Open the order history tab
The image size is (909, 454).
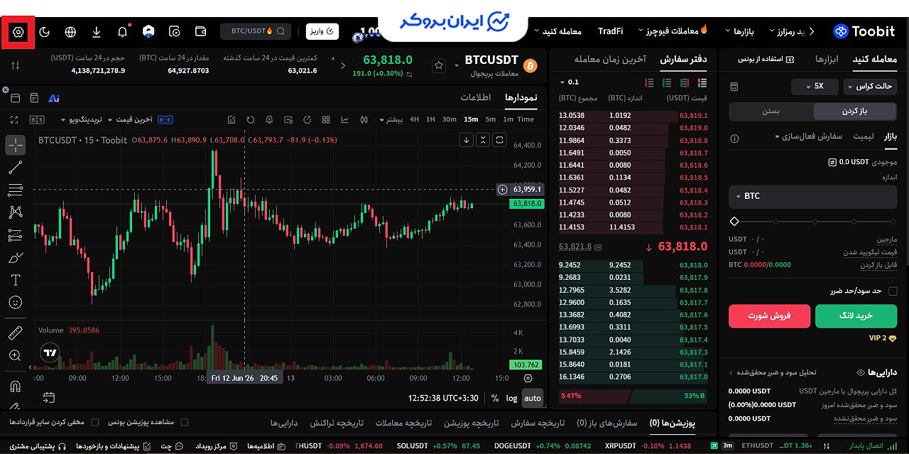pyautogui.click(x=538, y=423)
